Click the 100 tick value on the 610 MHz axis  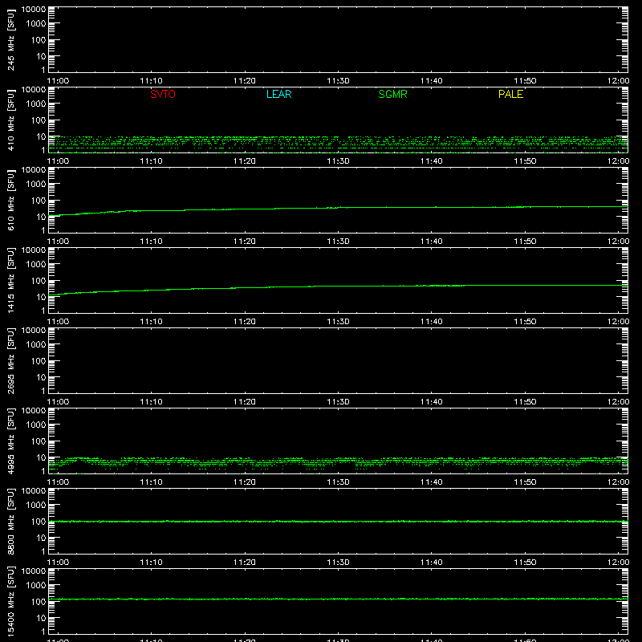[x=39, y=201]
